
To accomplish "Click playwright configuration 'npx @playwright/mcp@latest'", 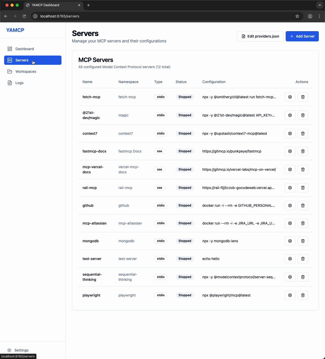I will (x=226, y=295).
